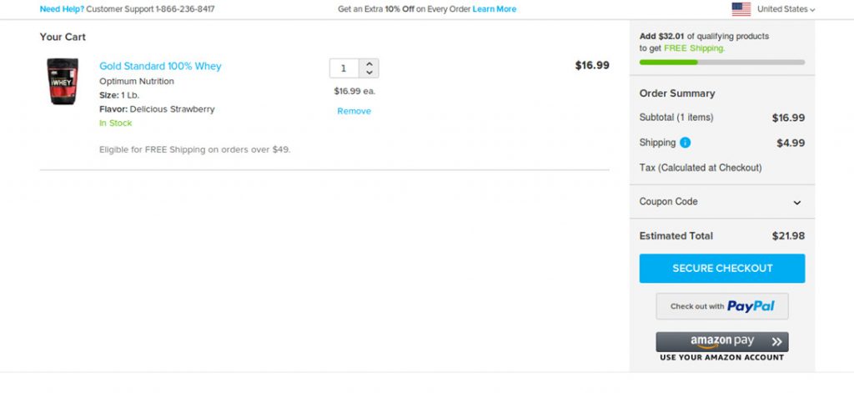Click the Need Help? link
The height and width of the screenshot is (393, 854).
(61, 9)
